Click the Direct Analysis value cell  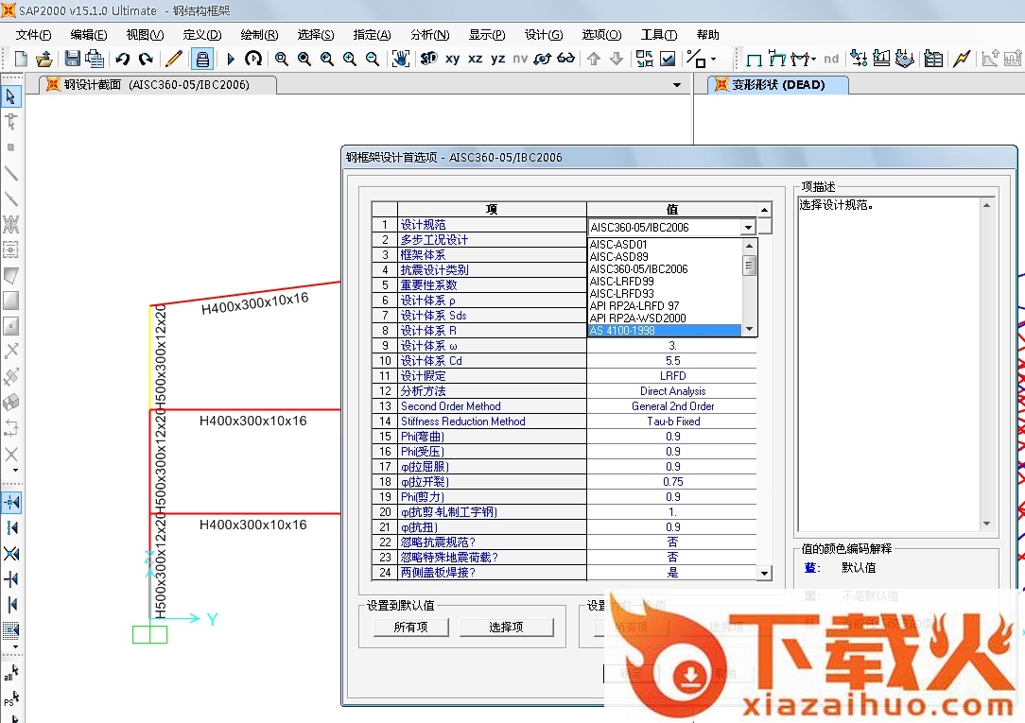click(672, 391)
